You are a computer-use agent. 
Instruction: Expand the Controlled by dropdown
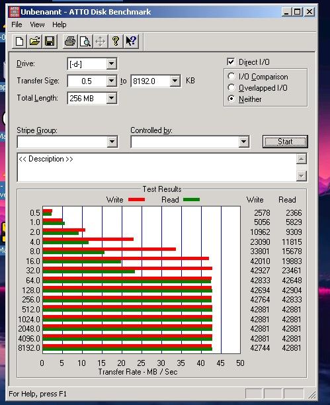[243, 142]
